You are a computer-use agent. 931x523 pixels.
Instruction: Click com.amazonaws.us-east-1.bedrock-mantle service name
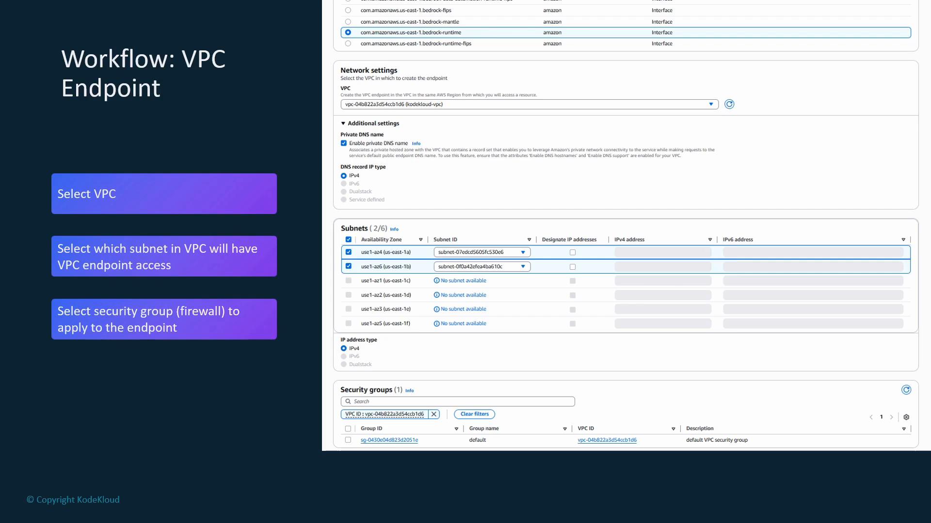(410, 22)
